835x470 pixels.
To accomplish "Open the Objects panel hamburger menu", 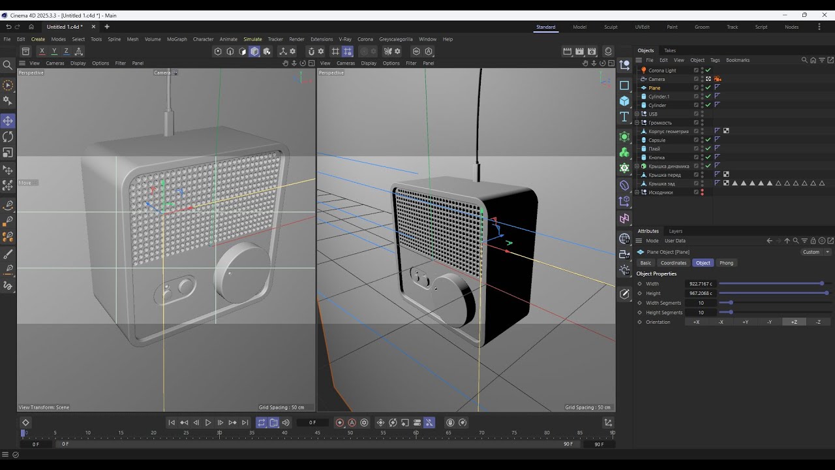I will pyautogui.click(x=639, y=60).
